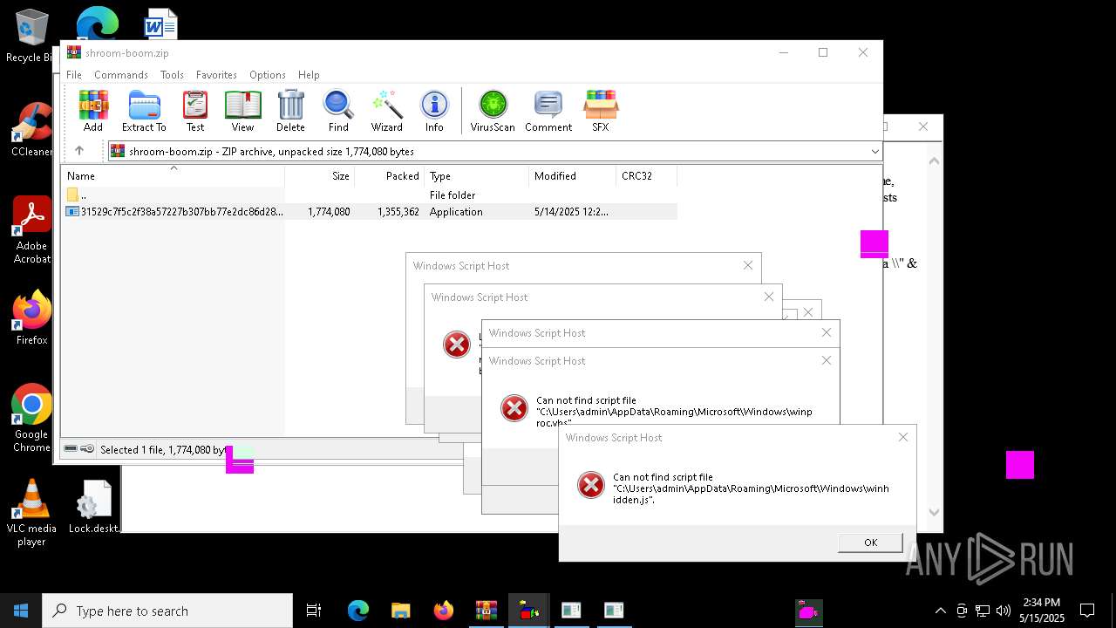Select the parent folder '..' row
The image size is (1116, 628).
pyautogui.click(x=370, y=195)
